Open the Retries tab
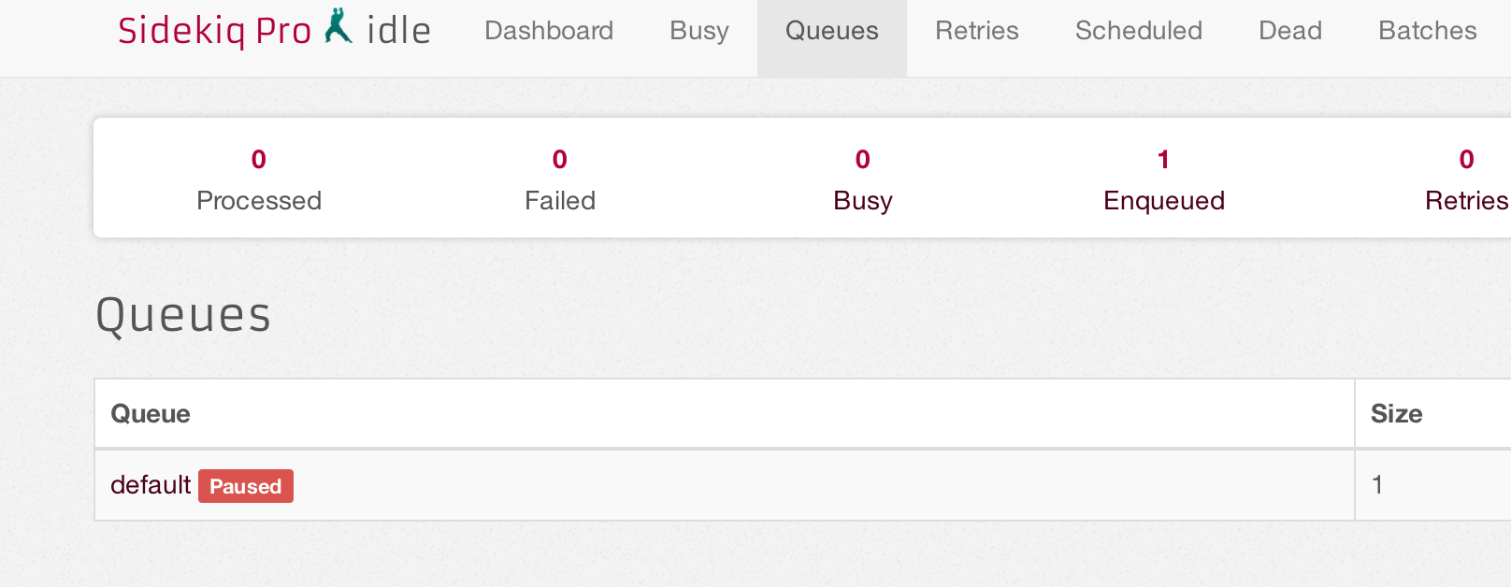The image size is (1511, 587). click(977, 31)
